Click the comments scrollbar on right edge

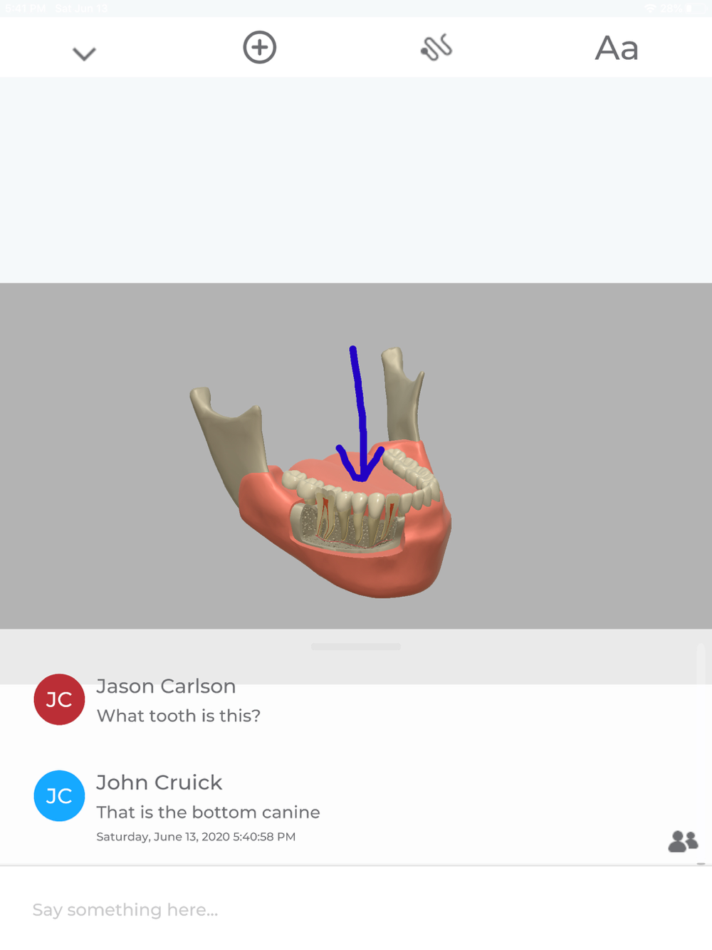point(701,664)
